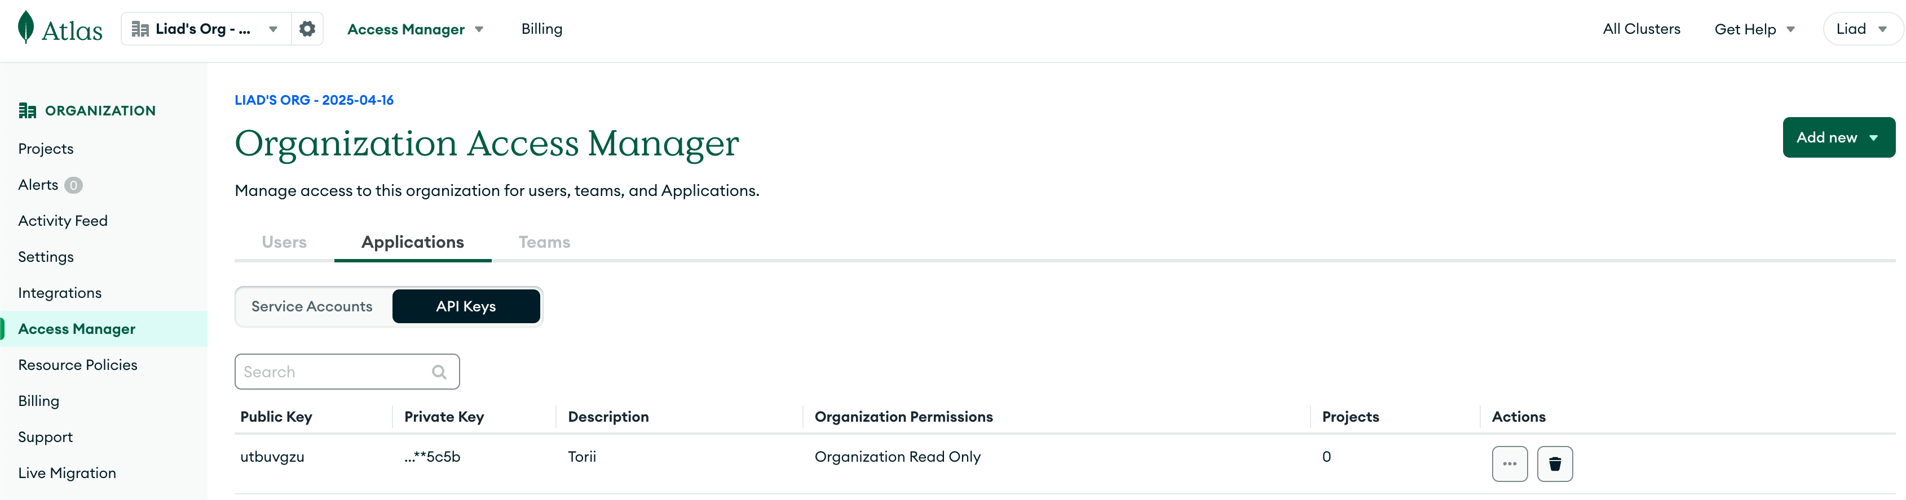Click the org building icon in the top selector
This screenshot has height=500, width=1906.
click(140, 29)
